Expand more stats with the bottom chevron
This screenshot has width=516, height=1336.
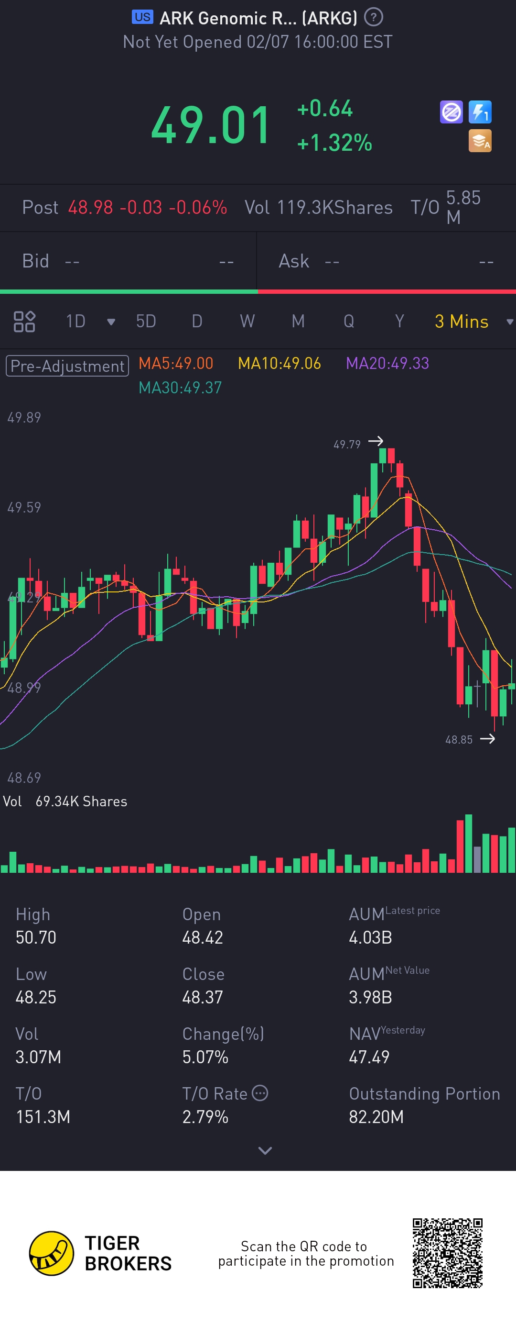coord(265,1150)
